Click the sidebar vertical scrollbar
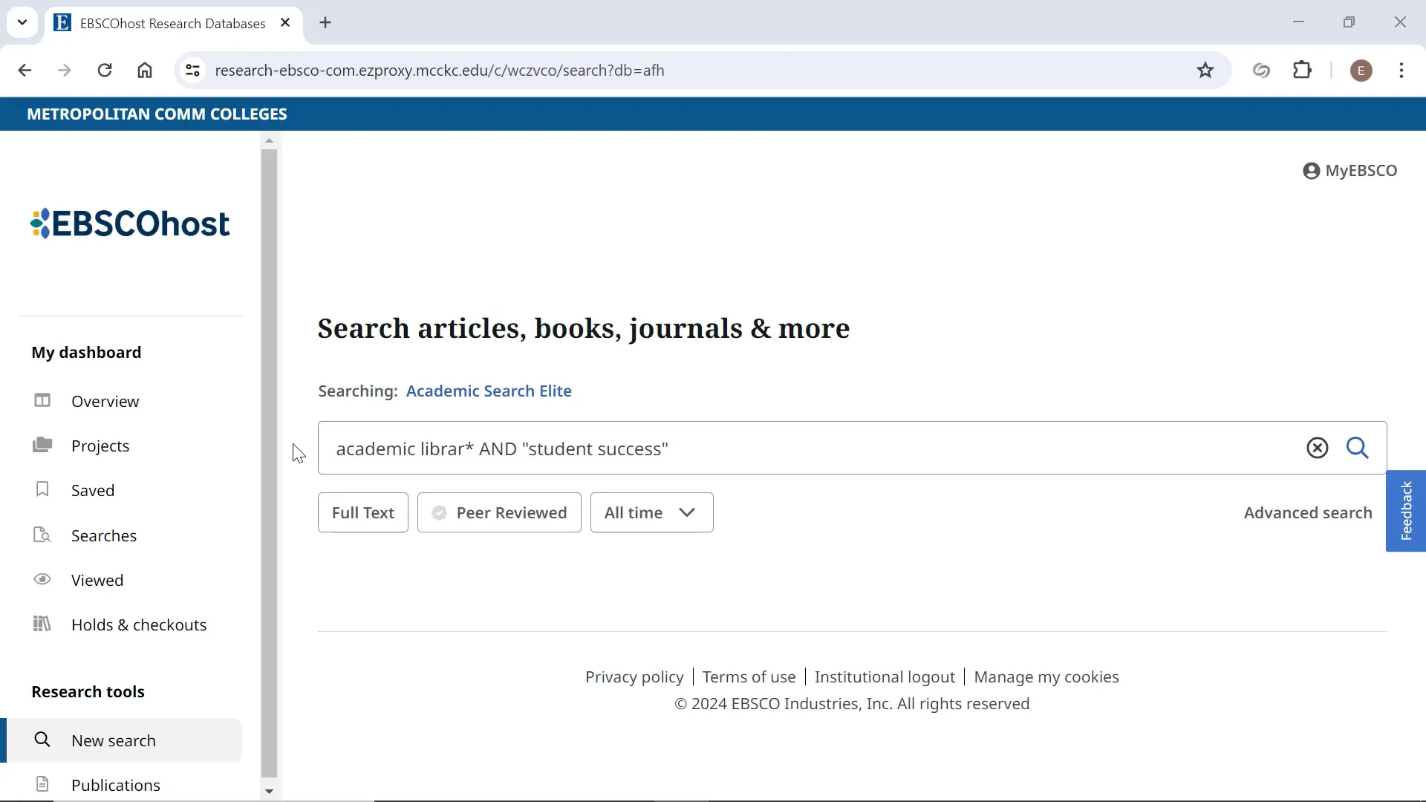This screenshot has width=1426, height=802. click(x=270, y=460)
